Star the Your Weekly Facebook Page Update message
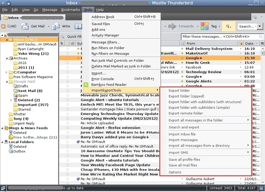 67,165
